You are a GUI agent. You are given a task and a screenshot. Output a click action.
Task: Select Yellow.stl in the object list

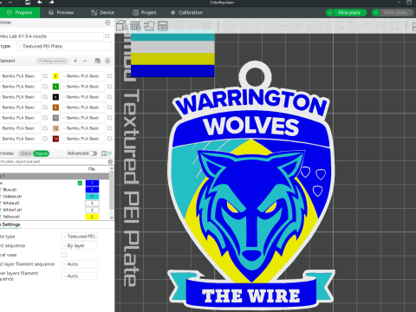[x=11, y=217]
